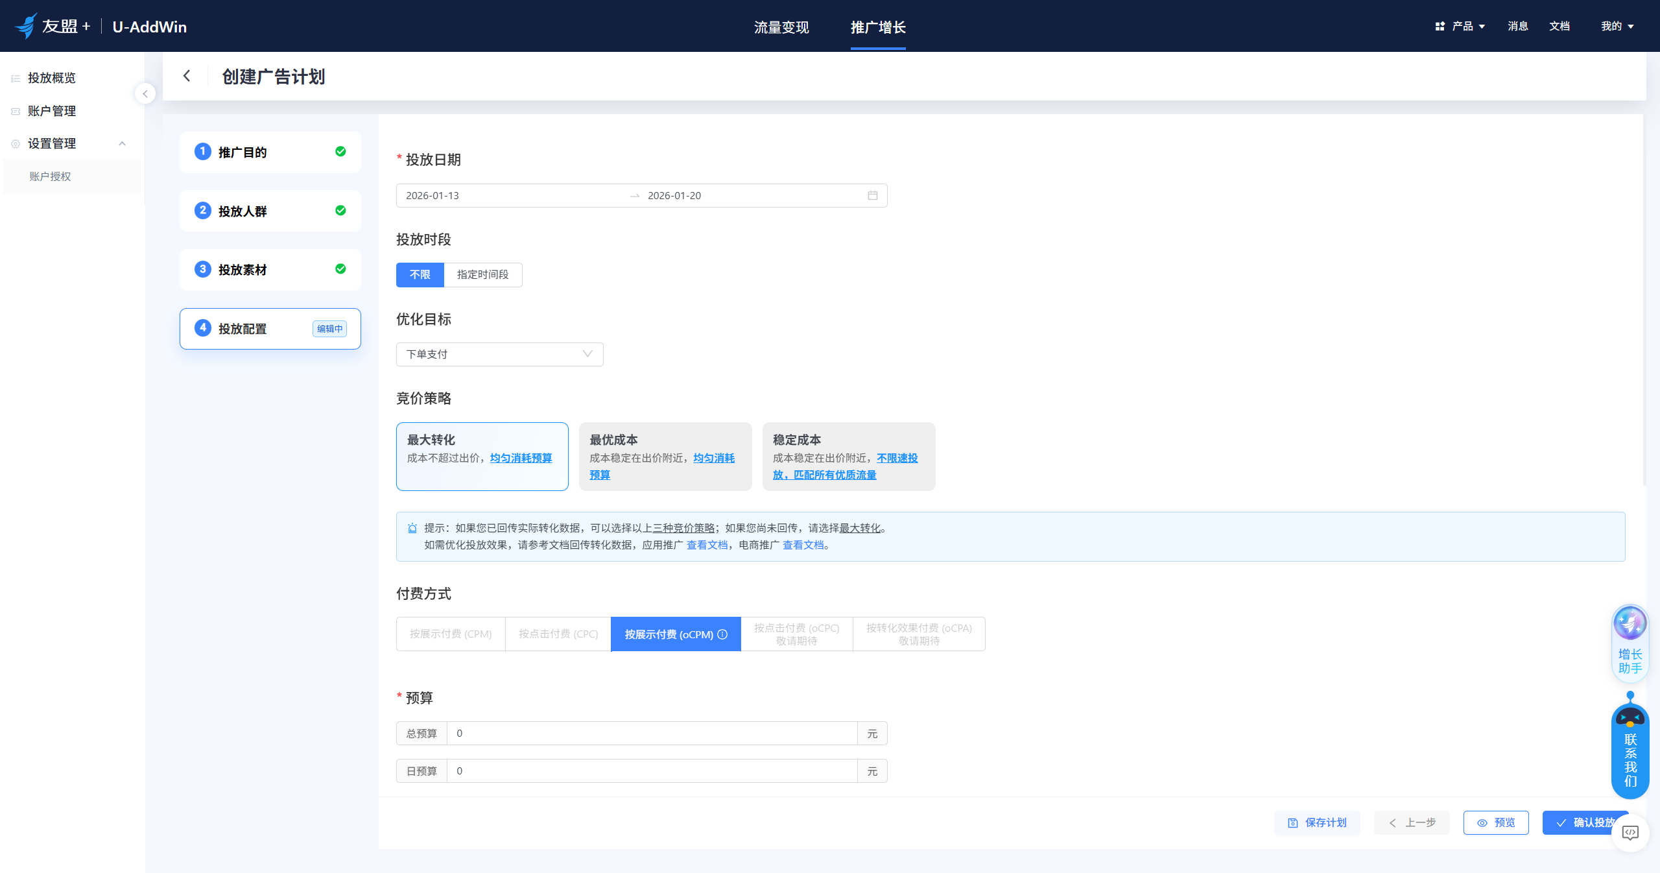Viewport: 1660px width, 873px height.
Task: Click the 均匀消耗预算 link in 最大转化
Action: tap(521, 458)
